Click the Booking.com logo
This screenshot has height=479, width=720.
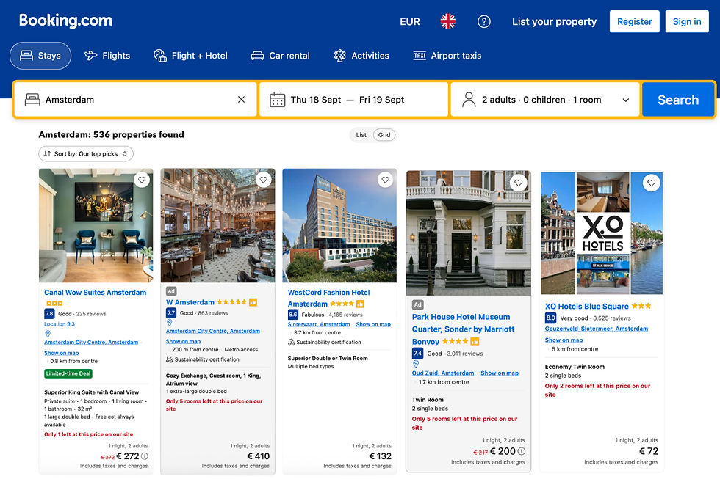click(65, 20)
